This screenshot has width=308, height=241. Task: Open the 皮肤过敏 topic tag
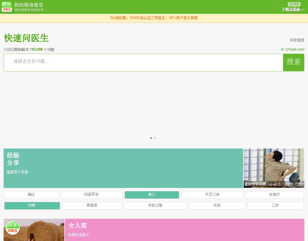pos(155,205)
